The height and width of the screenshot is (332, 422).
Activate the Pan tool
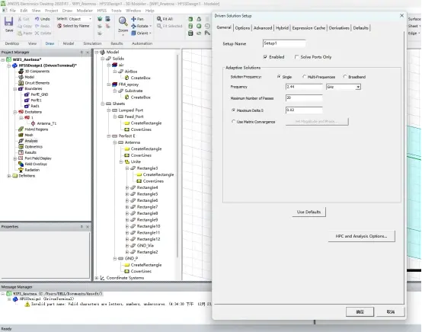tap(133, 19)
